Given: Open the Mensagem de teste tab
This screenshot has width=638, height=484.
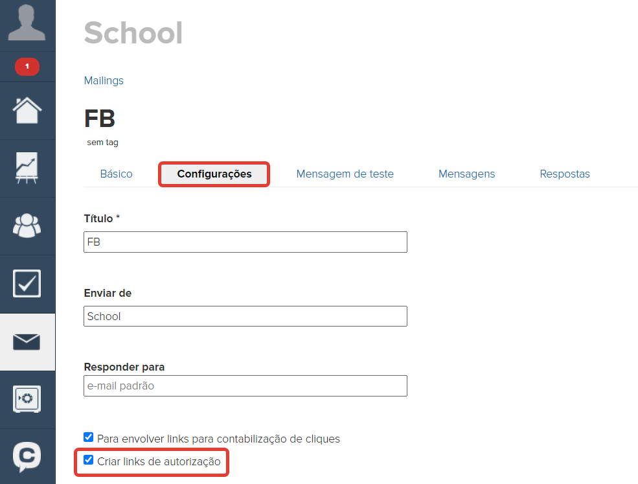Looking at the screenshot, I should (345, 174).
